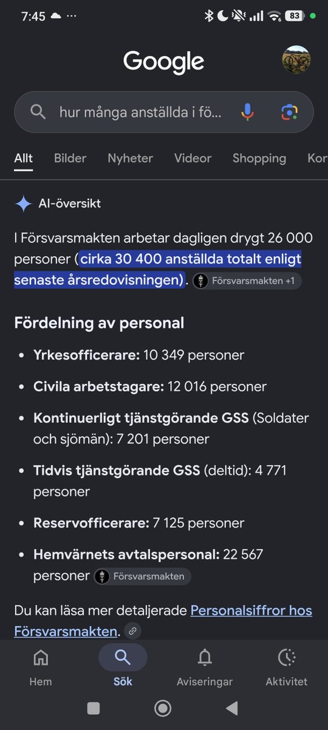Image resolution: width=328 pixels, height=730 pixels.
Task: Go to Hem in bottom navigation
Action: [41, 666]
